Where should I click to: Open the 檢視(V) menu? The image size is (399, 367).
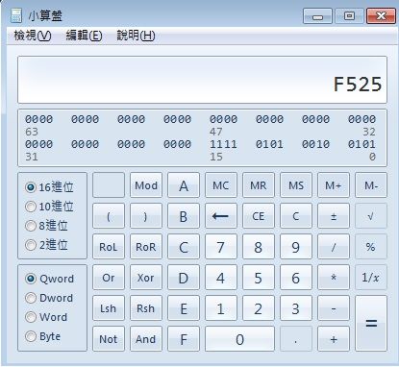tap(33, 36)
